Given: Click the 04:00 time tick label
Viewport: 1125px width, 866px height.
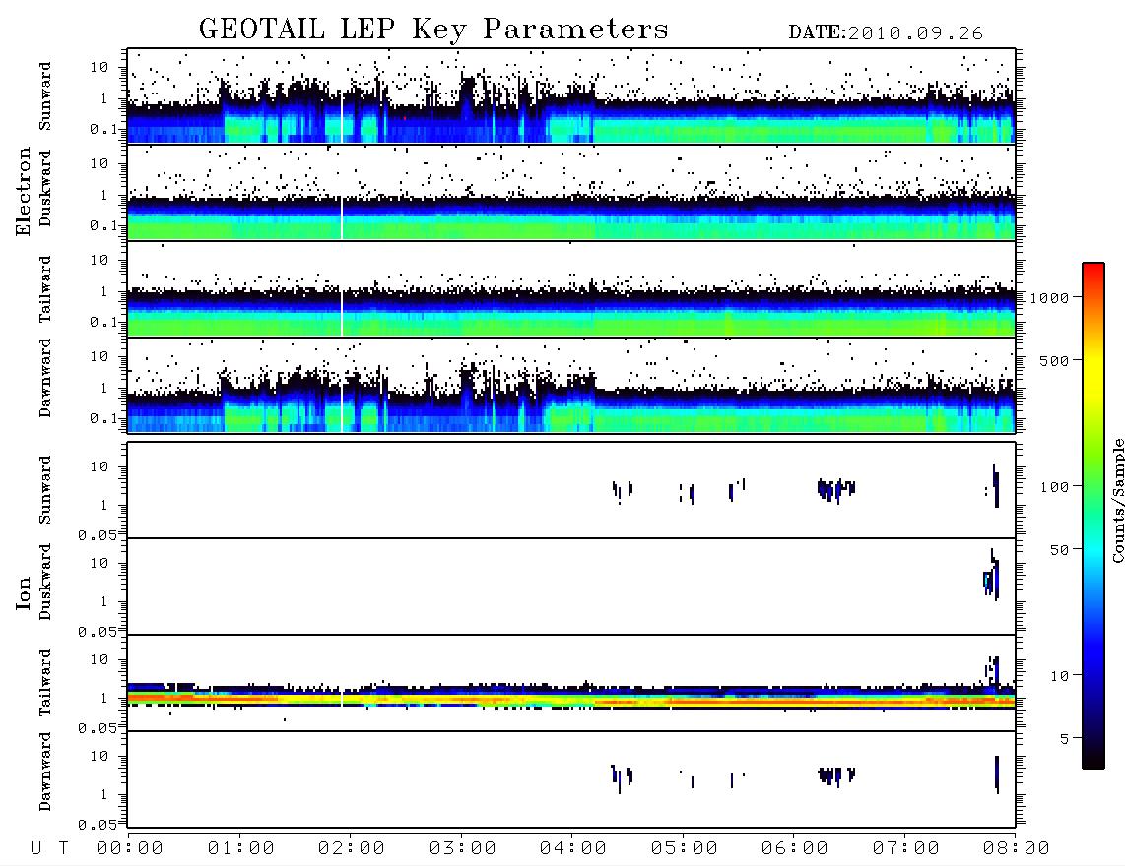Looking at the screenshot, I should click(x=573, y=849).
